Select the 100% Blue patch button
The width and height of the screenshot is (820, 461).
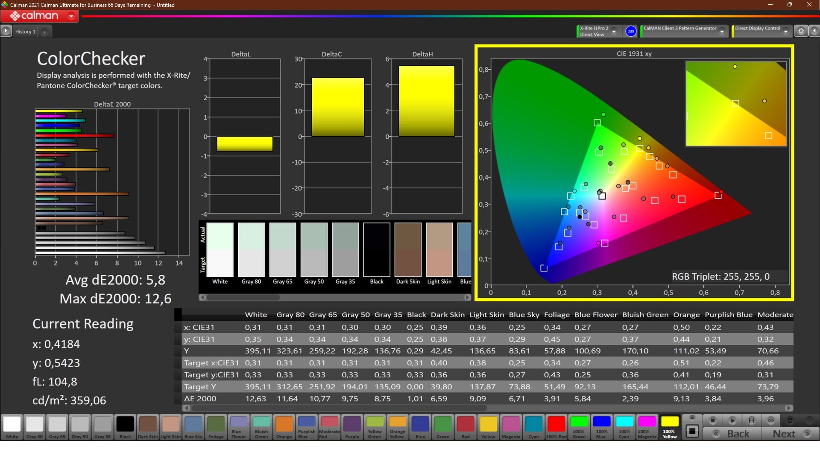pos(602,427)
